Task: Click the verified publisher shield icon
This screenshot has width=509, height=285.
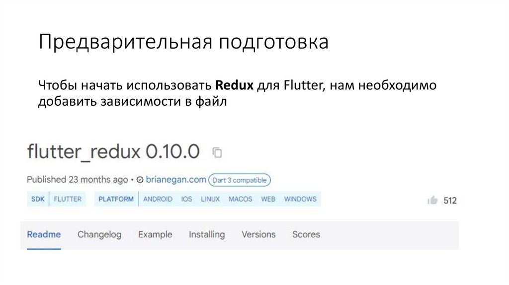Action: (x=140, y=180)
